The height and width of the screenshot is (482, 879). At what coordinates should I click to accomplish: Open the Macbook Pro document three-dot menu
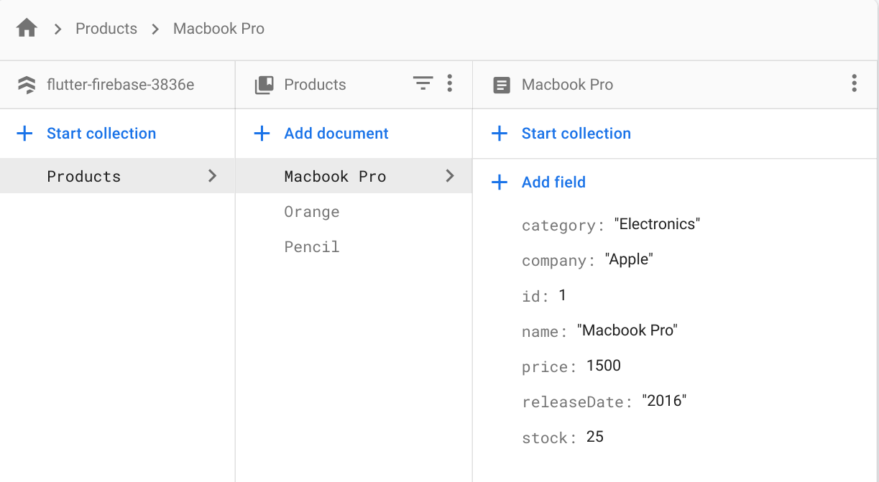[x=854, y=84]
